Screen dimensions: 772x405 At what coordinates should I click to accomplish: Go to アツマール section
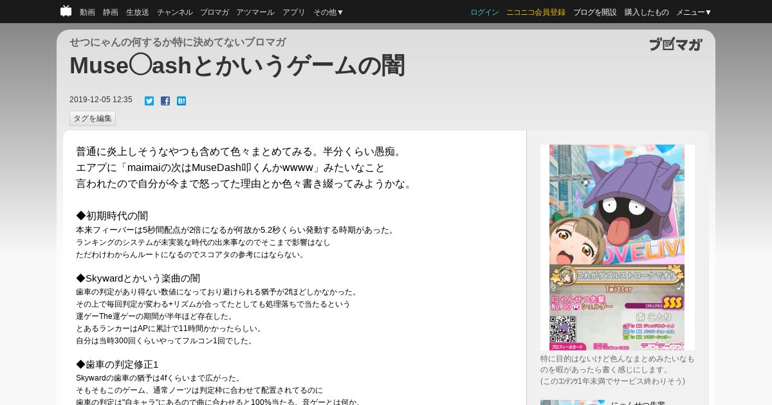[x=255, y=12]
